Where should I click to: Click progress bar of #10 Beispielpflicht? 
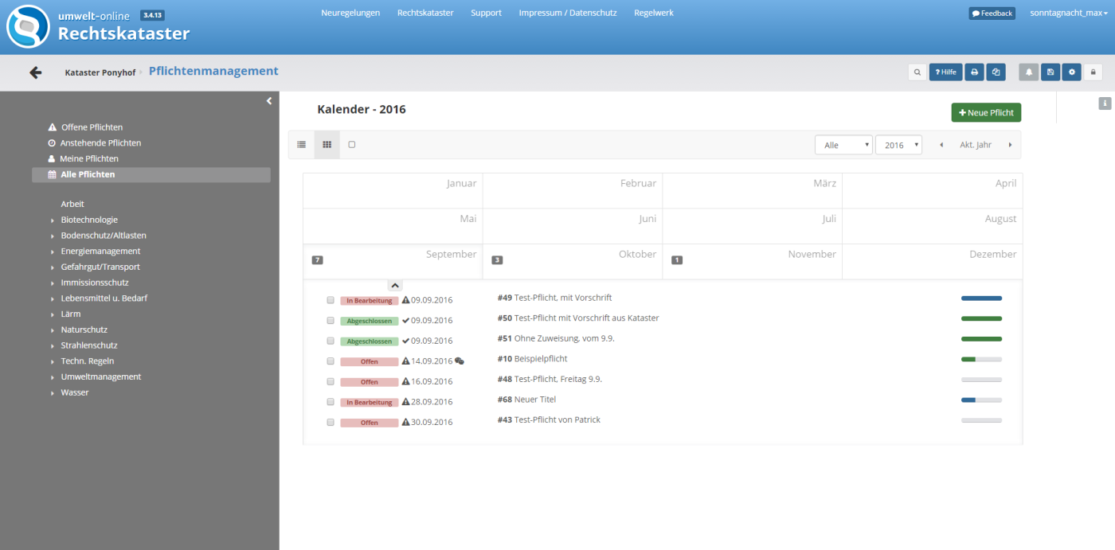[x=981, y=360]
